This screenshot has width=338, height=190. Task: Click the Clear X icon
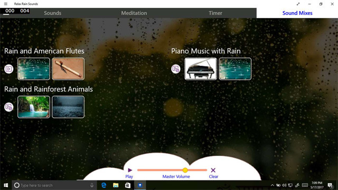point(213,170)
